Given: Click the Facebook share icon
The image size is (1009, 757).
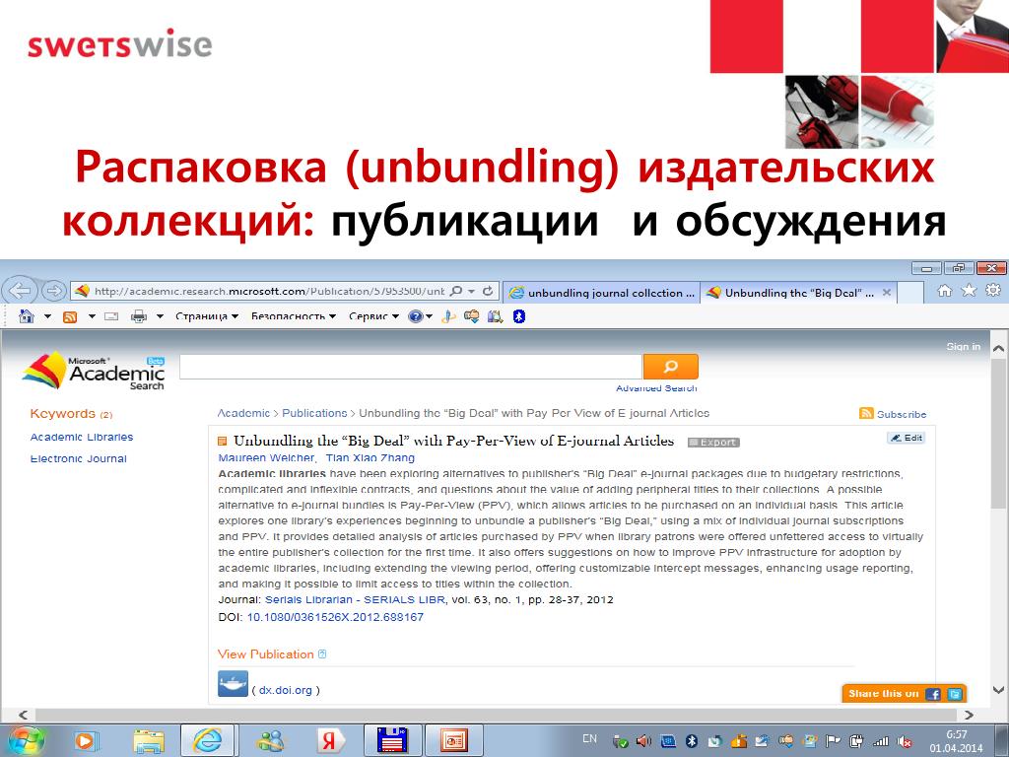Looking at the screenshot, I should [x=932, y=694].
